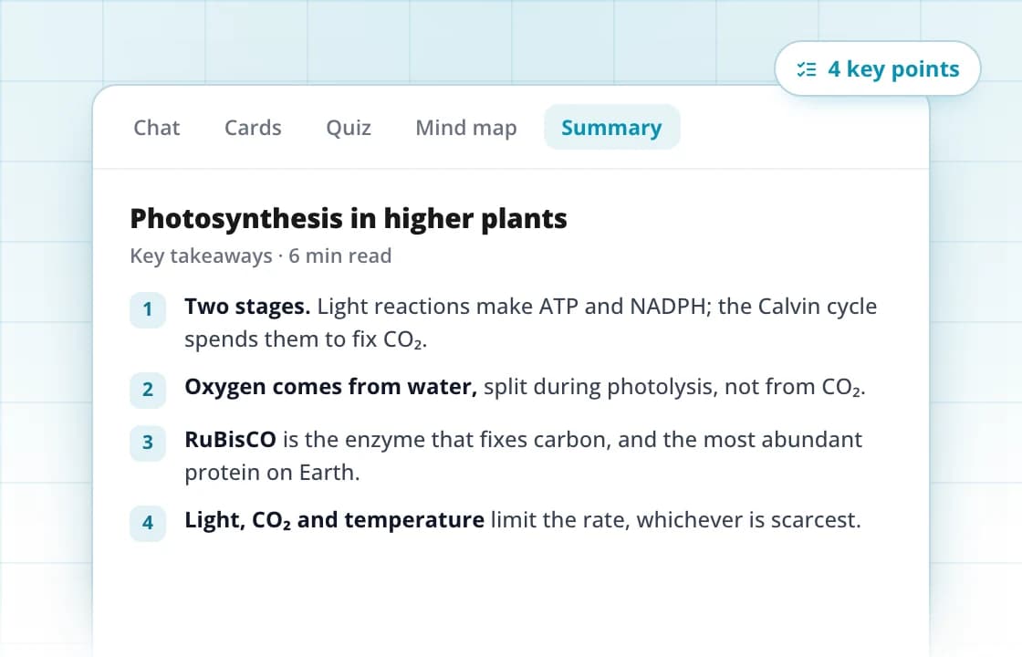Select the Quiz tab
Image resolution: width=1022 pixels, height=657 pixels.
(349, 127)
